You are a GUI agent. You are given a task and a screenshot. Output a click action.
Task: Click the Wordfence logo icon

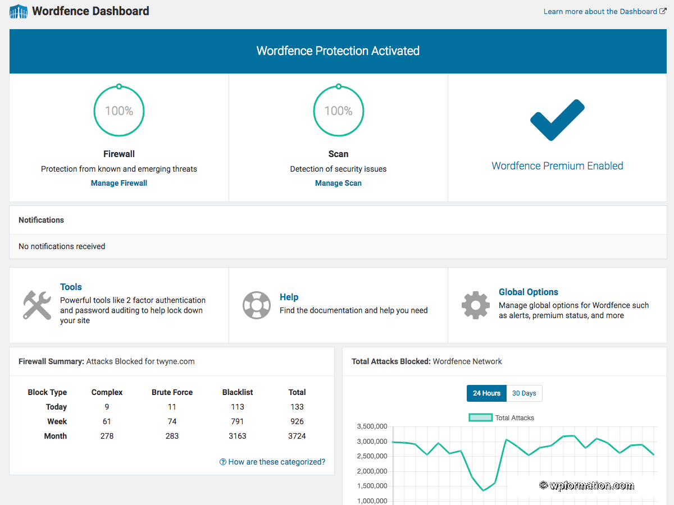(19, 11)
